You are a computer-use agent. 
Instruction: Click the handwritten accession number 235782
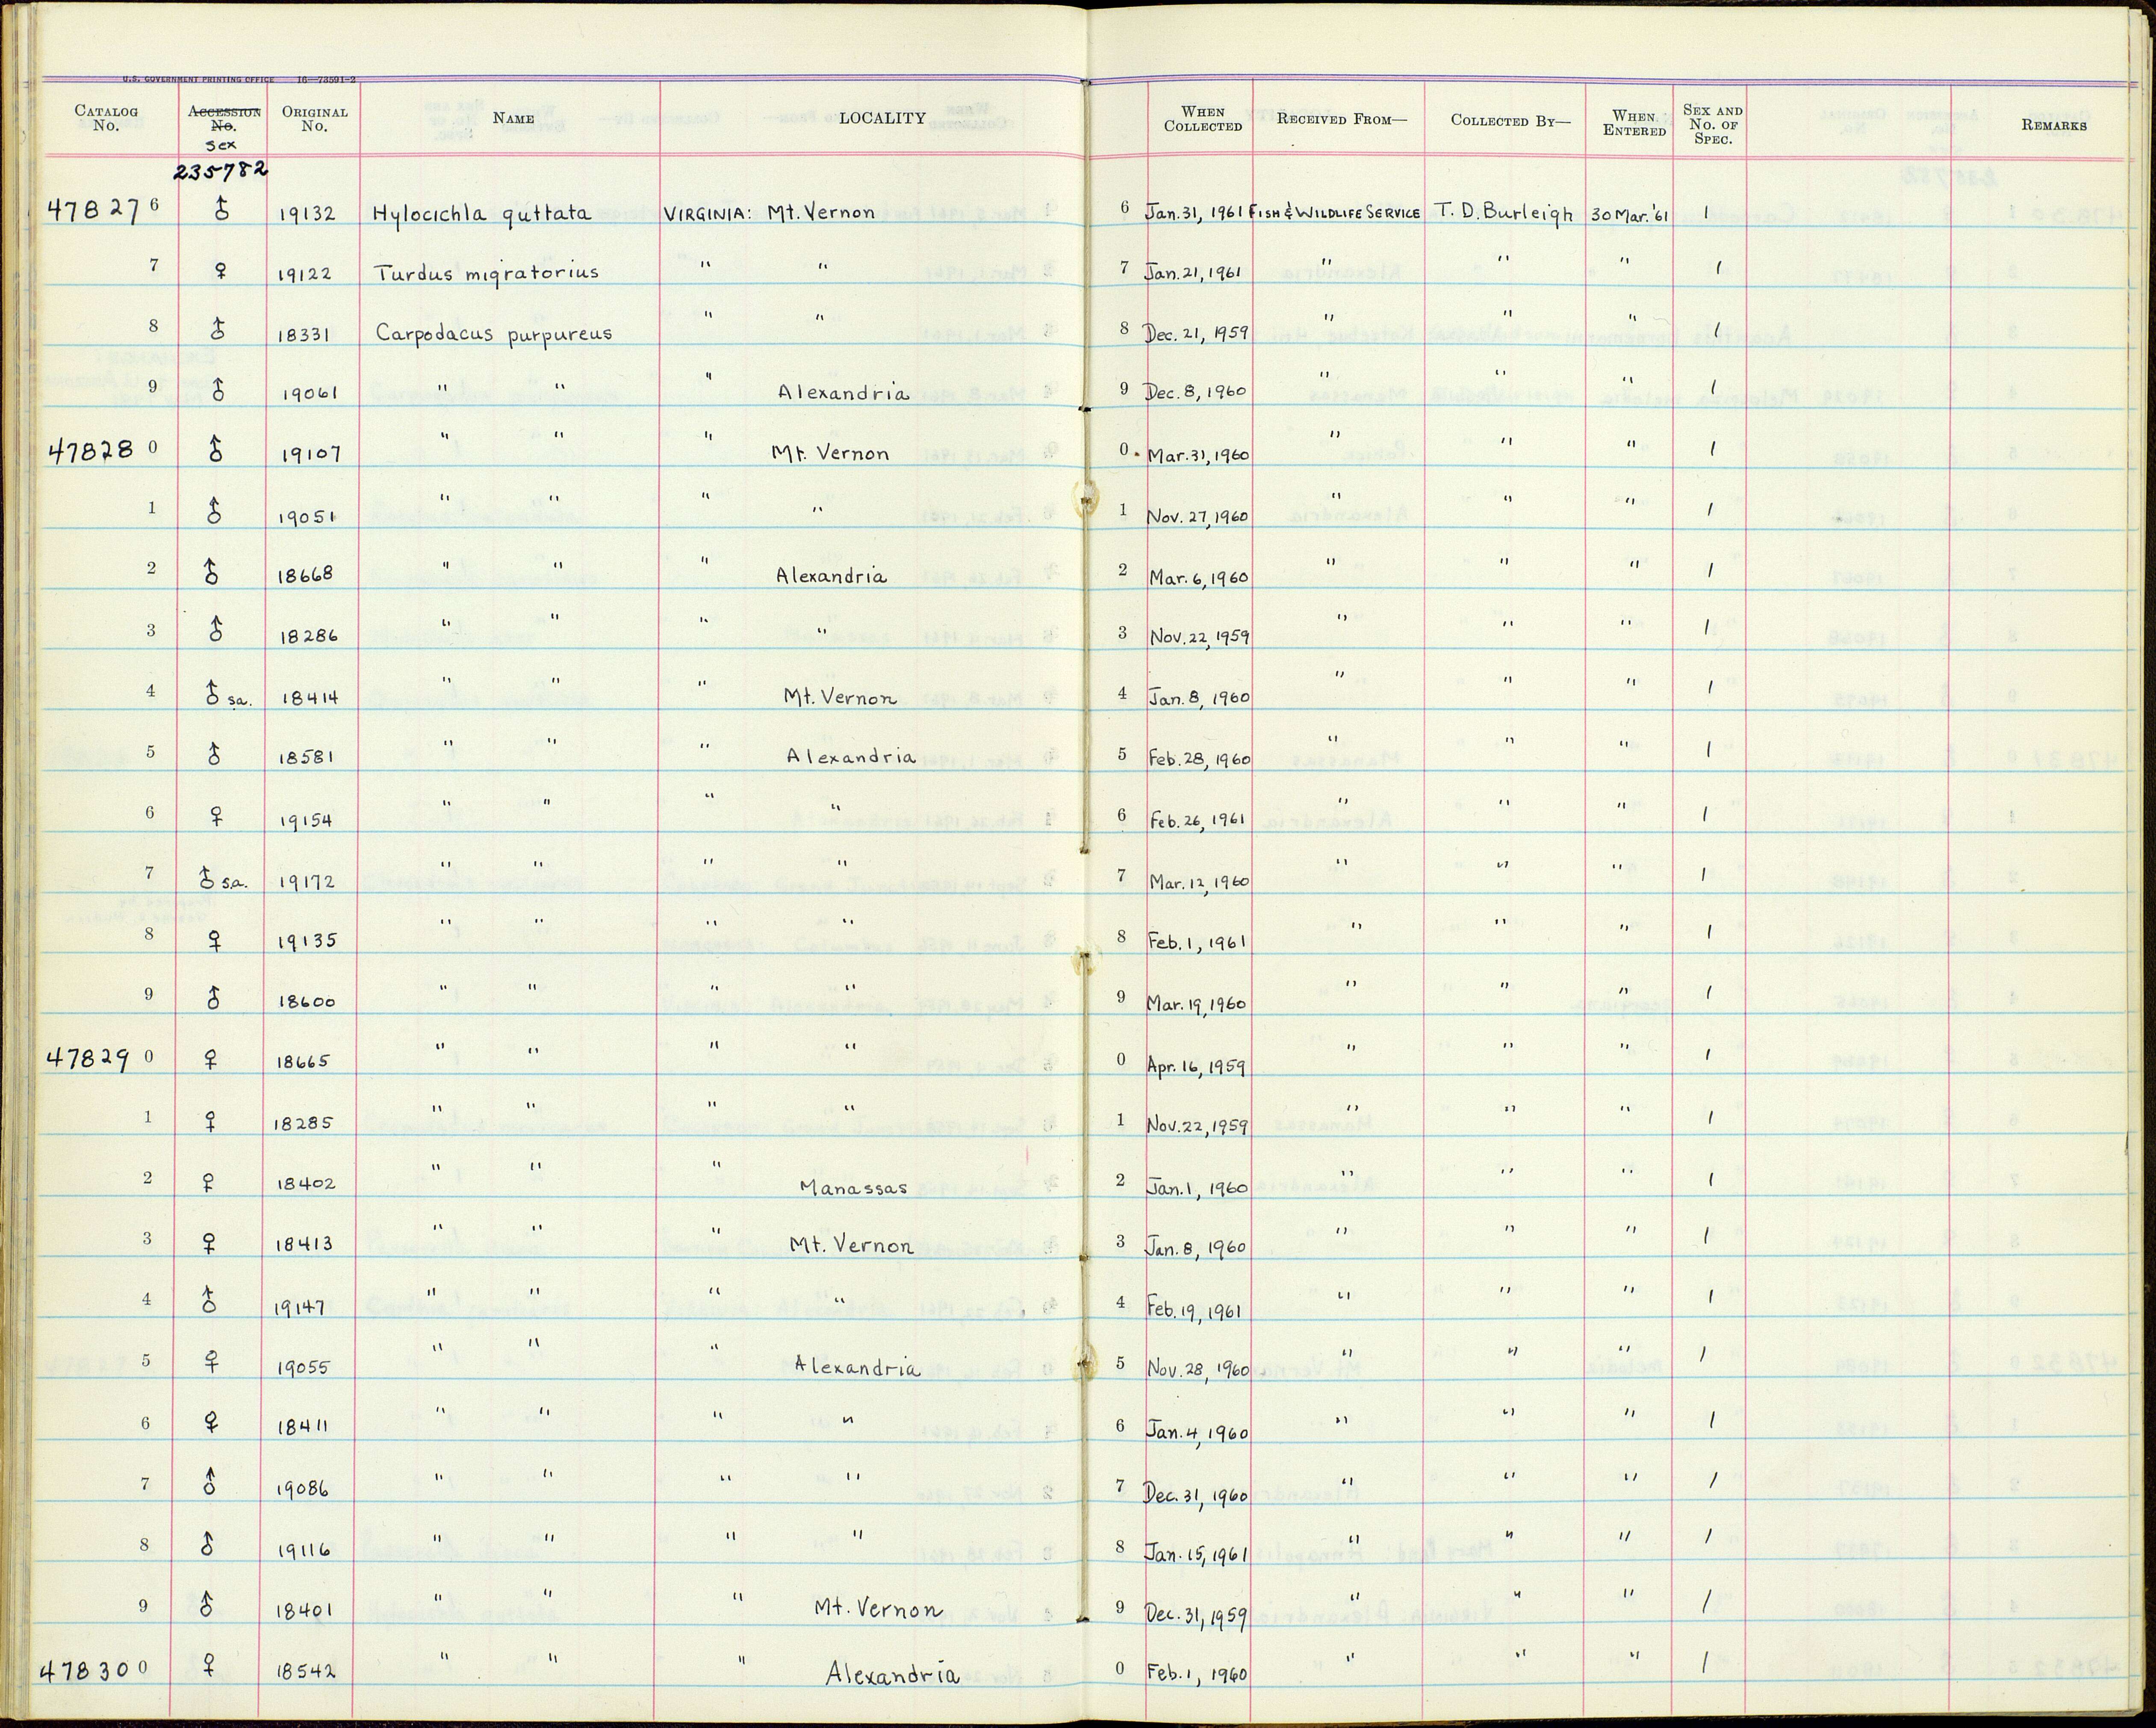(x=220, y=170)
